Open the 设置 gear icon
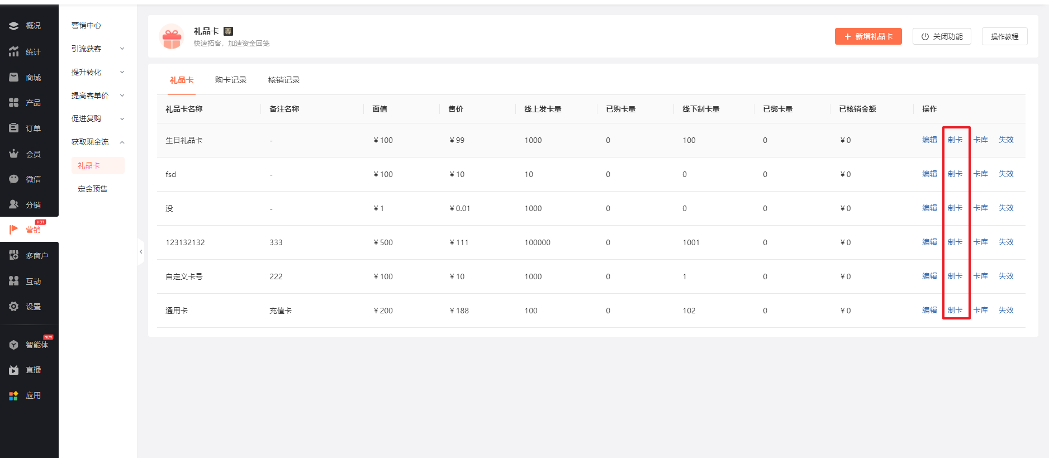 tap(14, 307)
